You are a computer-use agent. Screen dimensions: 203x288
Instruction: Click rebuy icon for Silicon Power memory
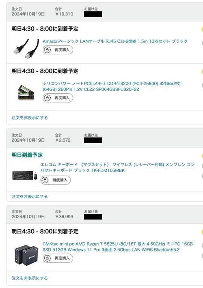pyautogui.click(x=48, y=98)
